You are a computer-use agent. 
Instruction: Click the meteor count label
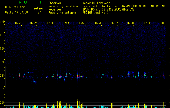(x=38, y=8)
